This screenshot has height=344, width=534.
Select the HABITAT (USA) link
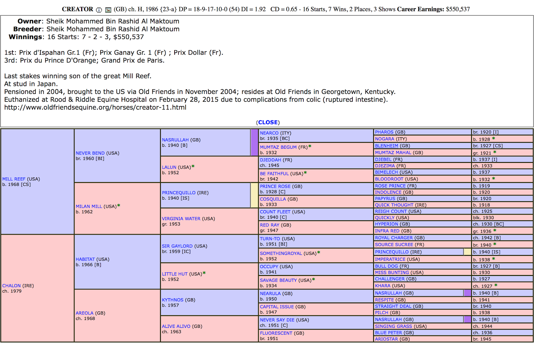click(85, 259)
